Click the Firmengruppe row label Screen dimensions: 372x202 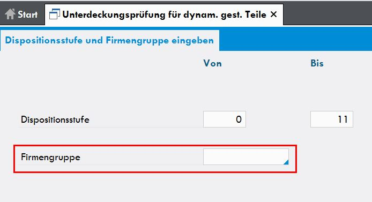coord(50,157)
